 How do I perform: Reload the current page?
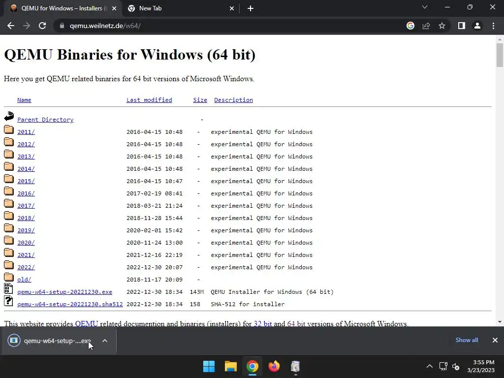click(x=42, y=26)
